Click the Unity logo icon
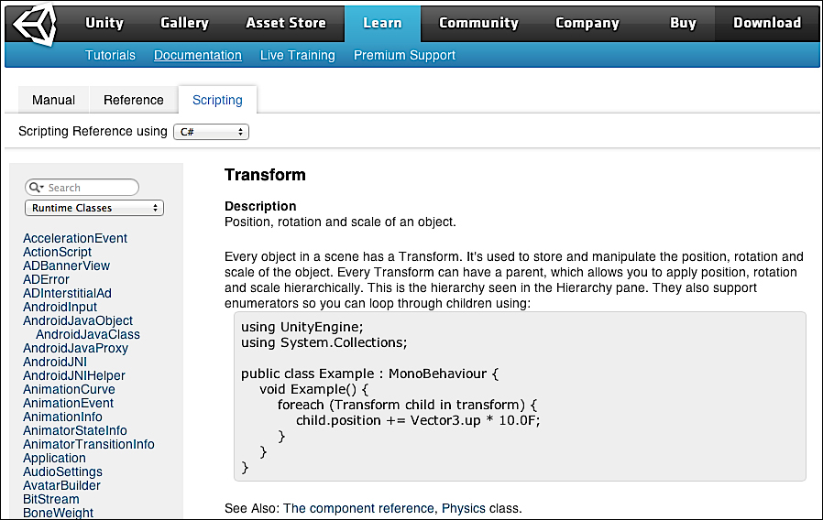 point(35,24)
